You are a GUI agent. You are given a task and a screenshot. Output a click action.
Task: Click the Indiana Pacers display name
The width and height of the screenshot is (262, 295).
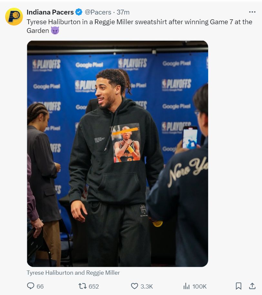click(50, 12)
